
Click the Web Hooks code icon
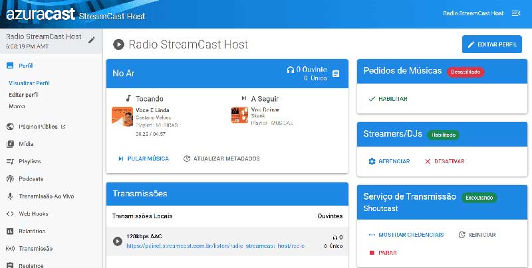tap(10, 214)
